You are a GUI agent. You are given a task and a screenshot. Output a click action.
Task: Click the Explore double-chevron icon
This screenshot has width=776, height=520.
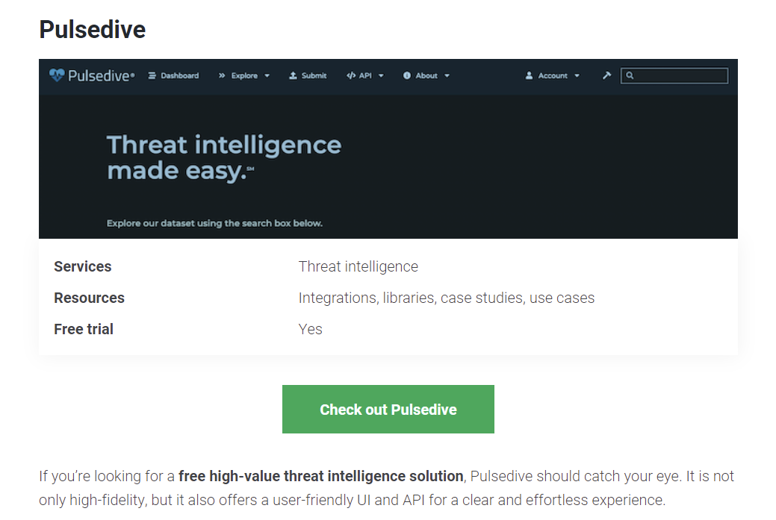[x=222, y=75]
